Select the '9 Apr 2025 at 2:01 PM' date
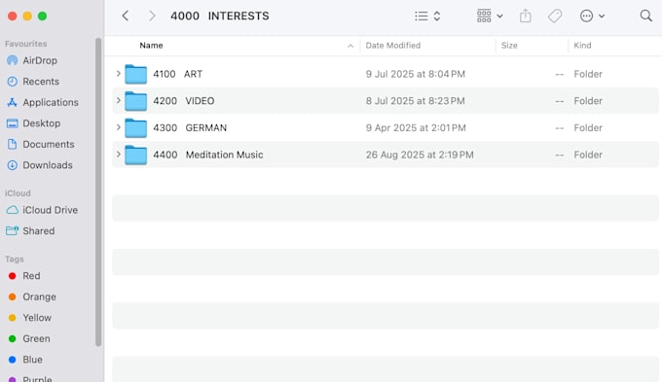The width and height of the screenshot is (662, 382). (416, 128)
